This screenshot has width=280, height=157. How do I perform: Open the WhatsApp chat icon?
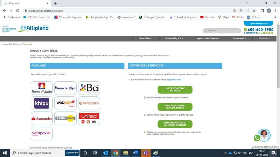257,138
